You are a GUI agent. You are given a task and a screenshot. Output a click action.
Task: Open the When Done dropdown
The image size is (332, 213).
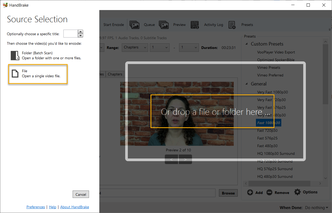[x=316, y=208]
